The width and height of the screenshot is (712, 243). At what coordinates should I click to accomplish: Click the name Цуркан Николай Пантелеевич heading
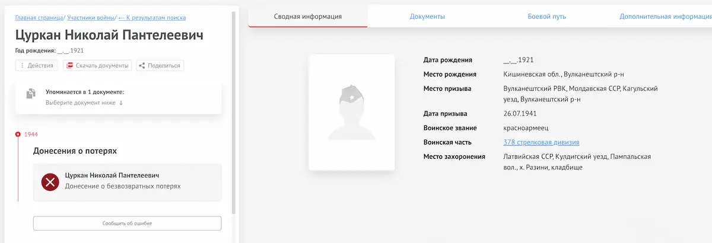click(109, 36)
